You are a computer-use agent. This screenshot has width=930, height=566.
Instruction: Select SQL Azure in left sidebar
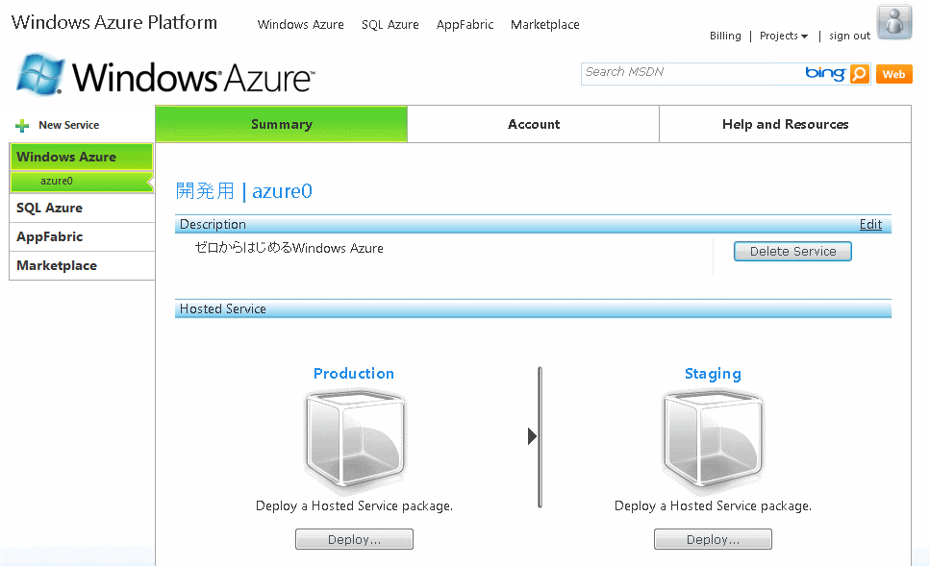tap(82, 208)
